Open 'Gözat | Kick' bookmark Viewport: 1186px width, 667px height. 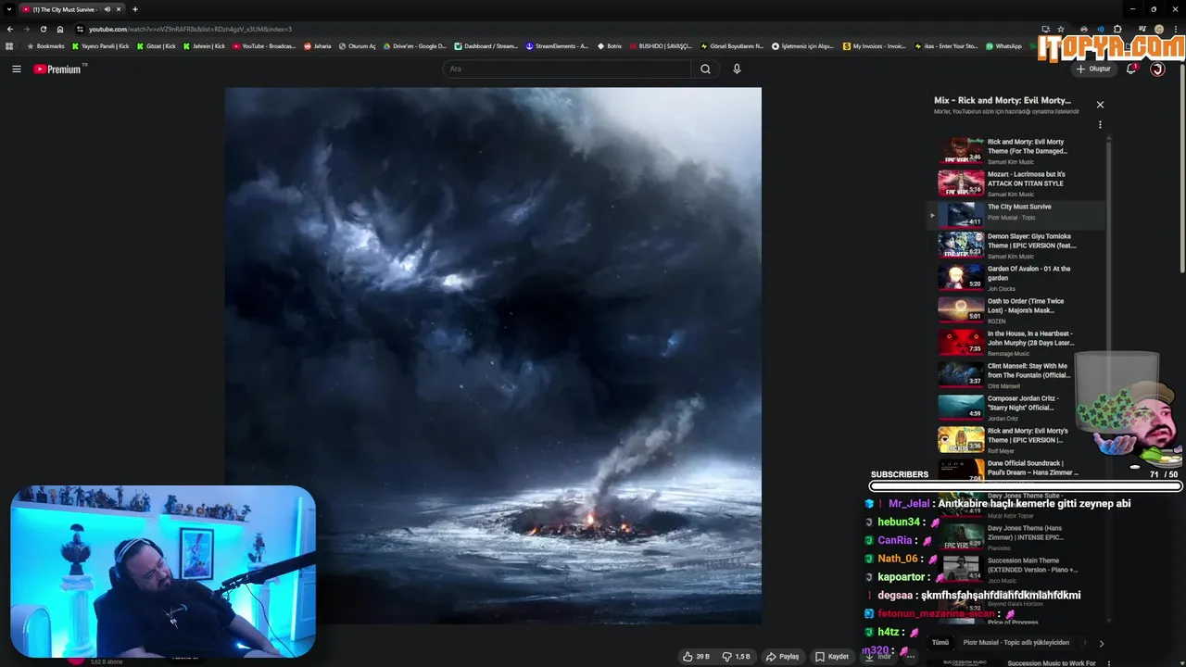(157, 45)
